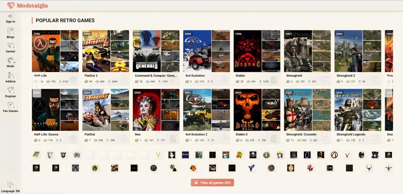
Task: Open the Nox game title
Action: pyautogui.click(x=138, y=134)
